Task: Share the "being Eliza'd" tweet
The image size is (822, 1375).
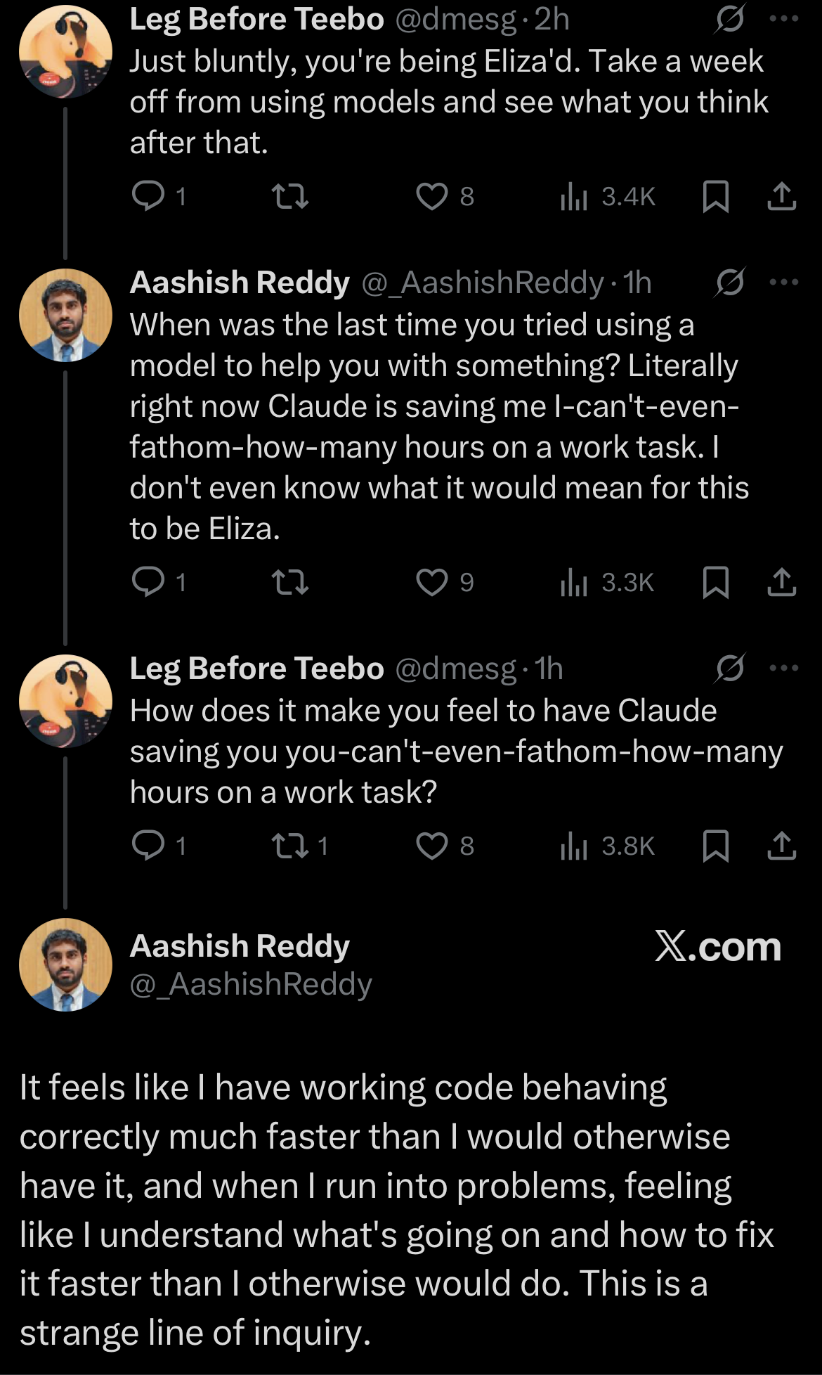Action: coord(781,196)
